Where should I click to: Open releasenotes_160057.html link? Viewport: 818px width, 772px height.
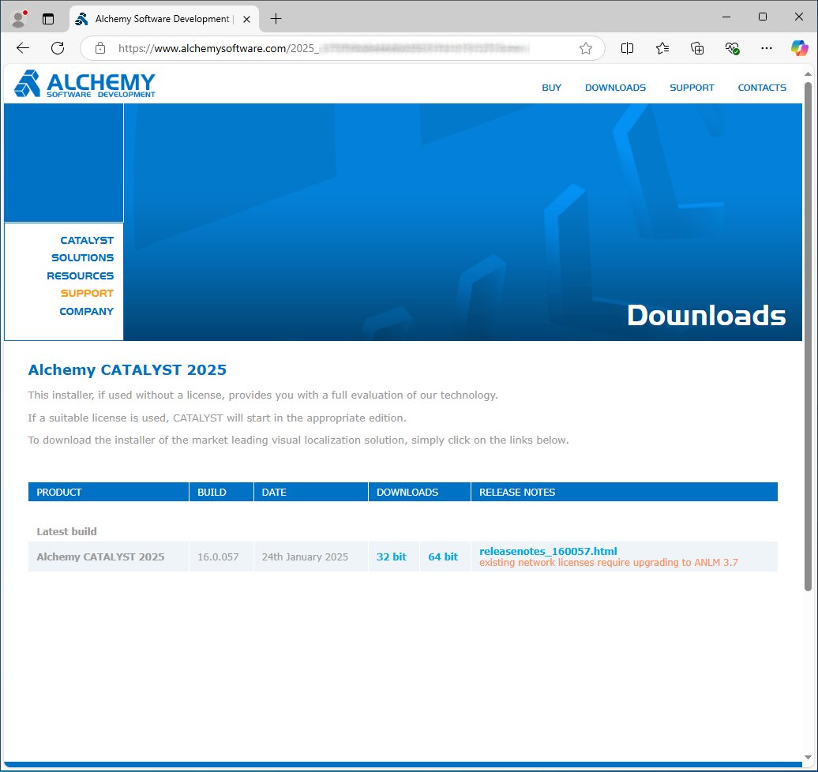[548, 551]
